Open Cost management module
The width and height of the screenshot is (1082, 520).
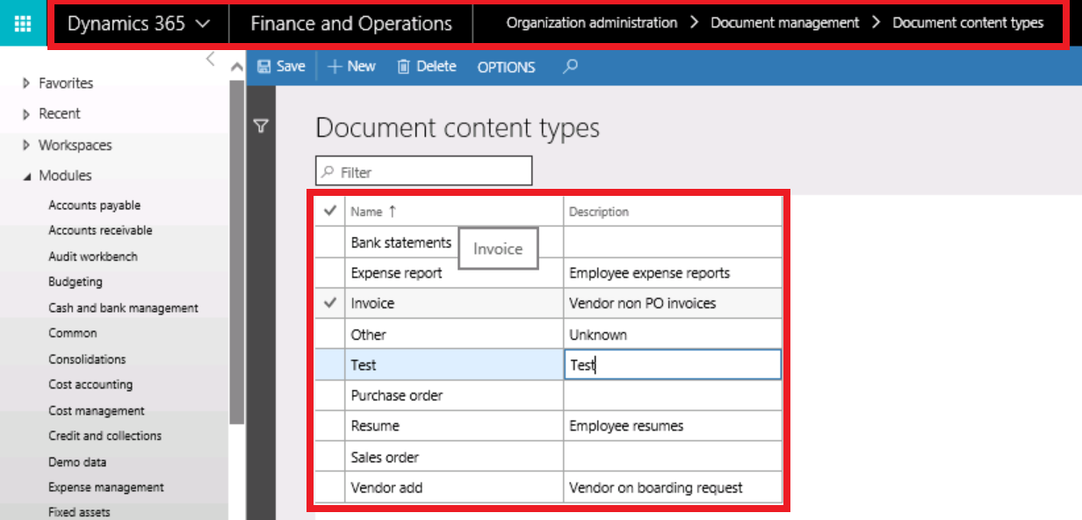click(97, 411)
